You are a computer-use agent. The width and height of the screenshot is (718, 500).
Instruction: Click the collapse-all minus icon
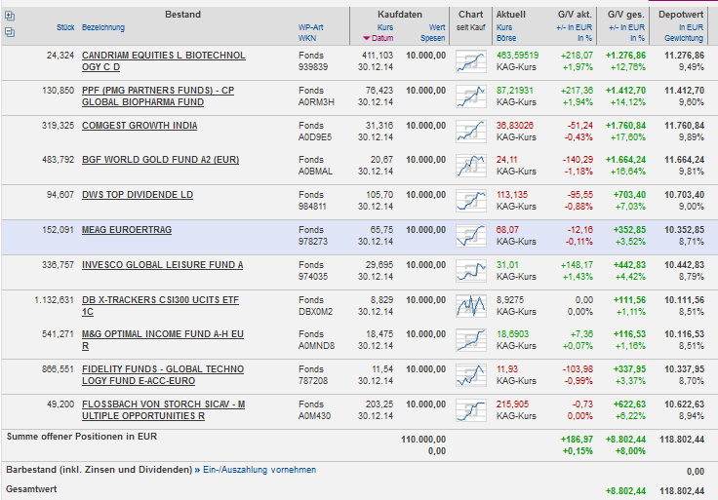coord(10,32)
